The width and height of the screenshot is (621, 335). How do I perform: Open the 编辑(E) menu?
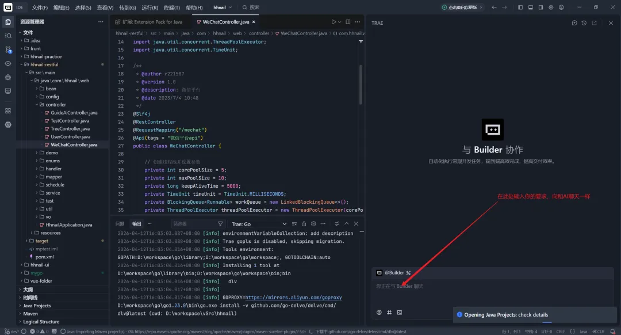[x=61, y=7]
